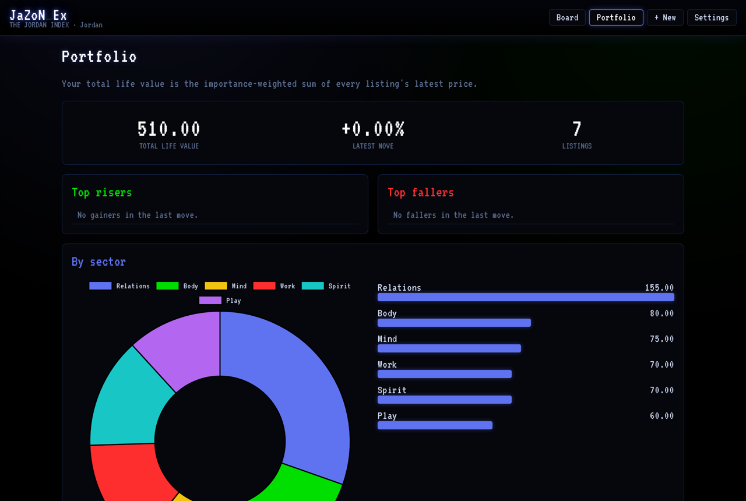Screen dimensions: 746x501
Task: Toggle Play legend purple swatch
Action: pyautogui.click(x=210, y=301)
